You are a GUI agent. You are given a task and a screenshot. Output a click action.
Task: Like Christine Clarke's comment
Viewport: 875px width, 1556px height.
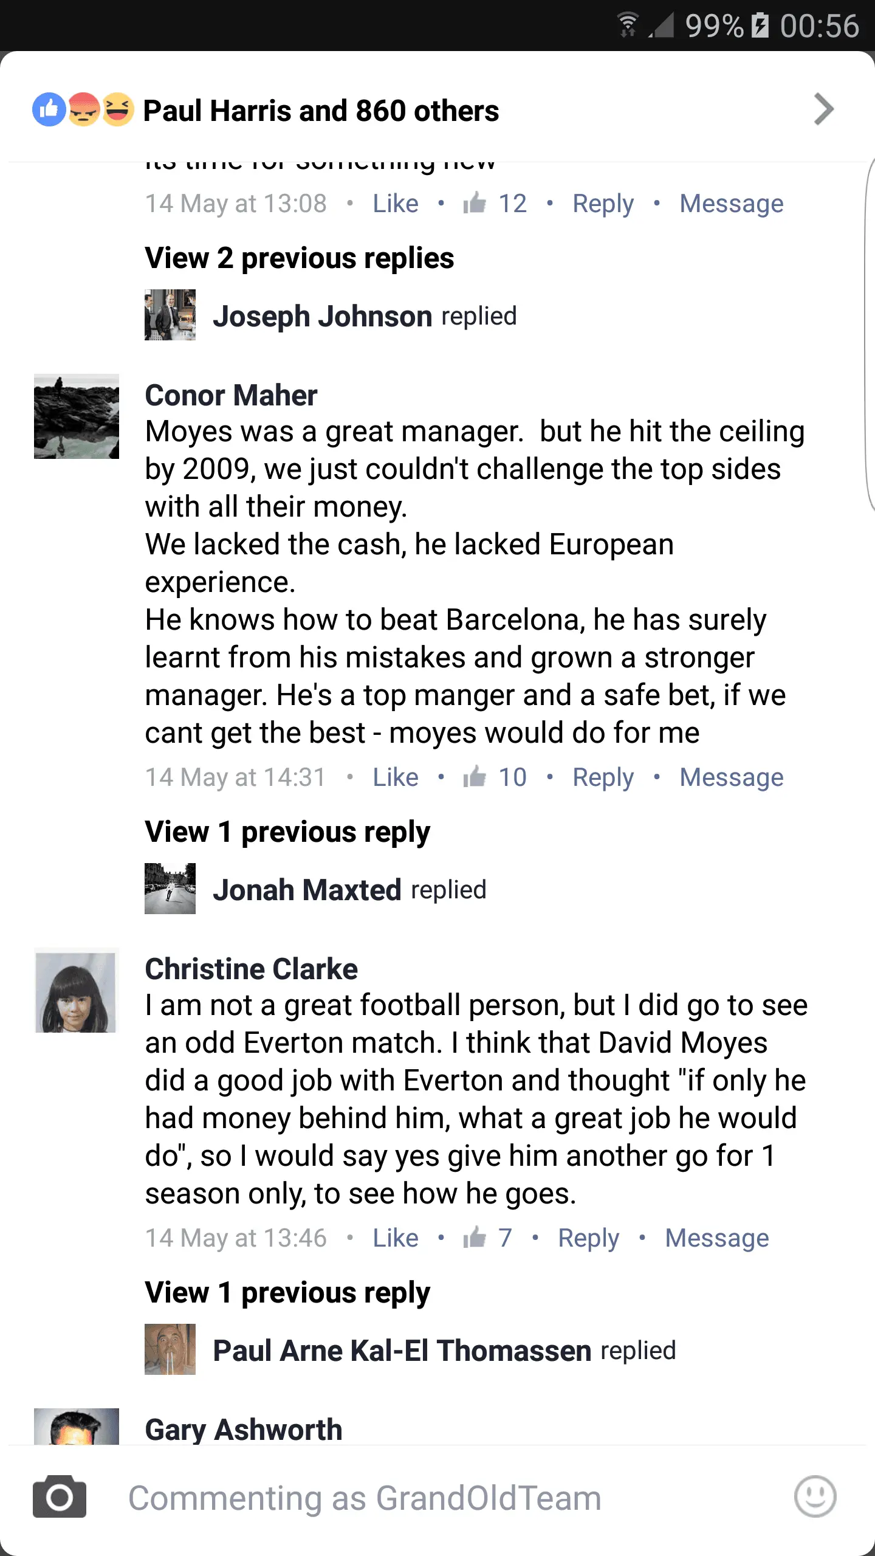(x=396, y=1238)
